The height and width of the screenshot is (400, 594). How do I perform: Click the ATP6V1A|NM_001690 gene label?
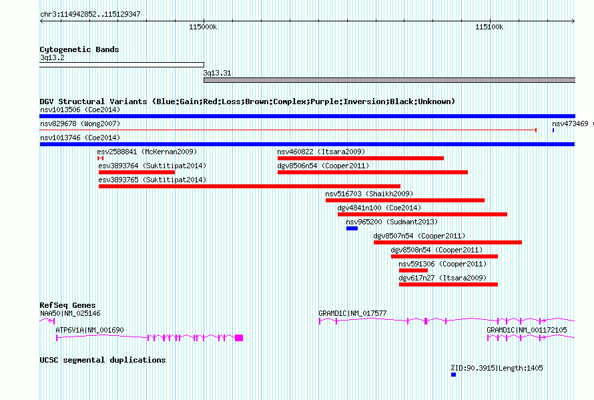coord(89,331)
